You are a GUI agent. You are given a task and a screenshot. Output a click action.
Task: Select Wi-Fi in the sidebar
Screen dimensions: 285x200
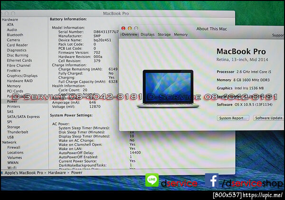12,168
